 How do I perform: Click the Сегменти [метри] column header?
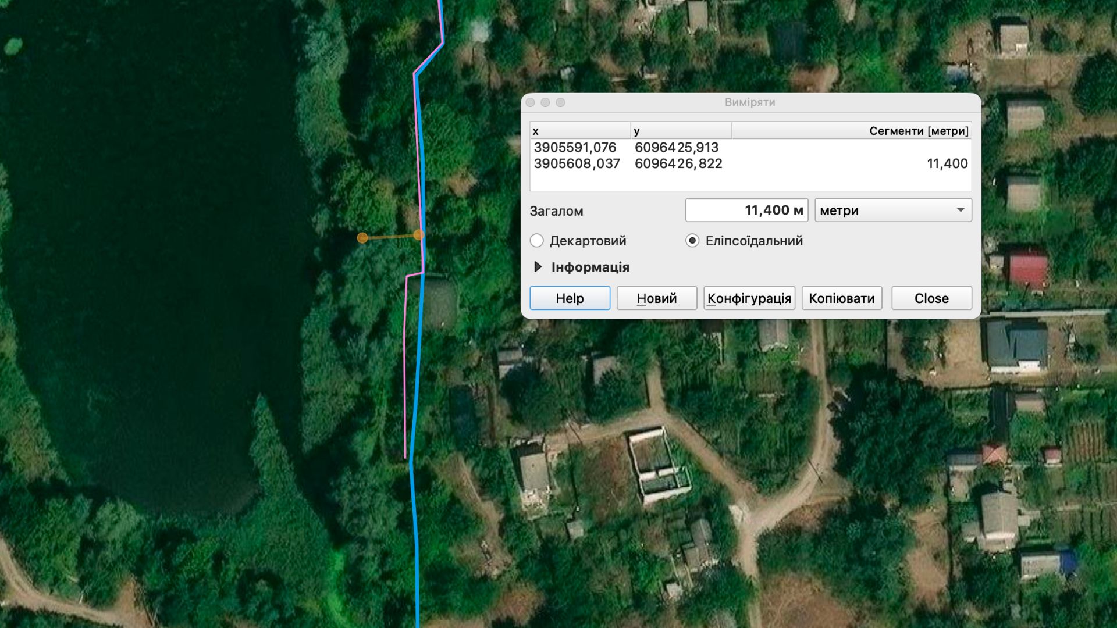[x=852, y=131]
